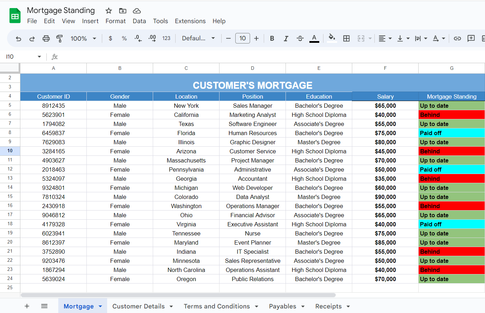Open the Payables tab options arrow

(x=303, y=306)
